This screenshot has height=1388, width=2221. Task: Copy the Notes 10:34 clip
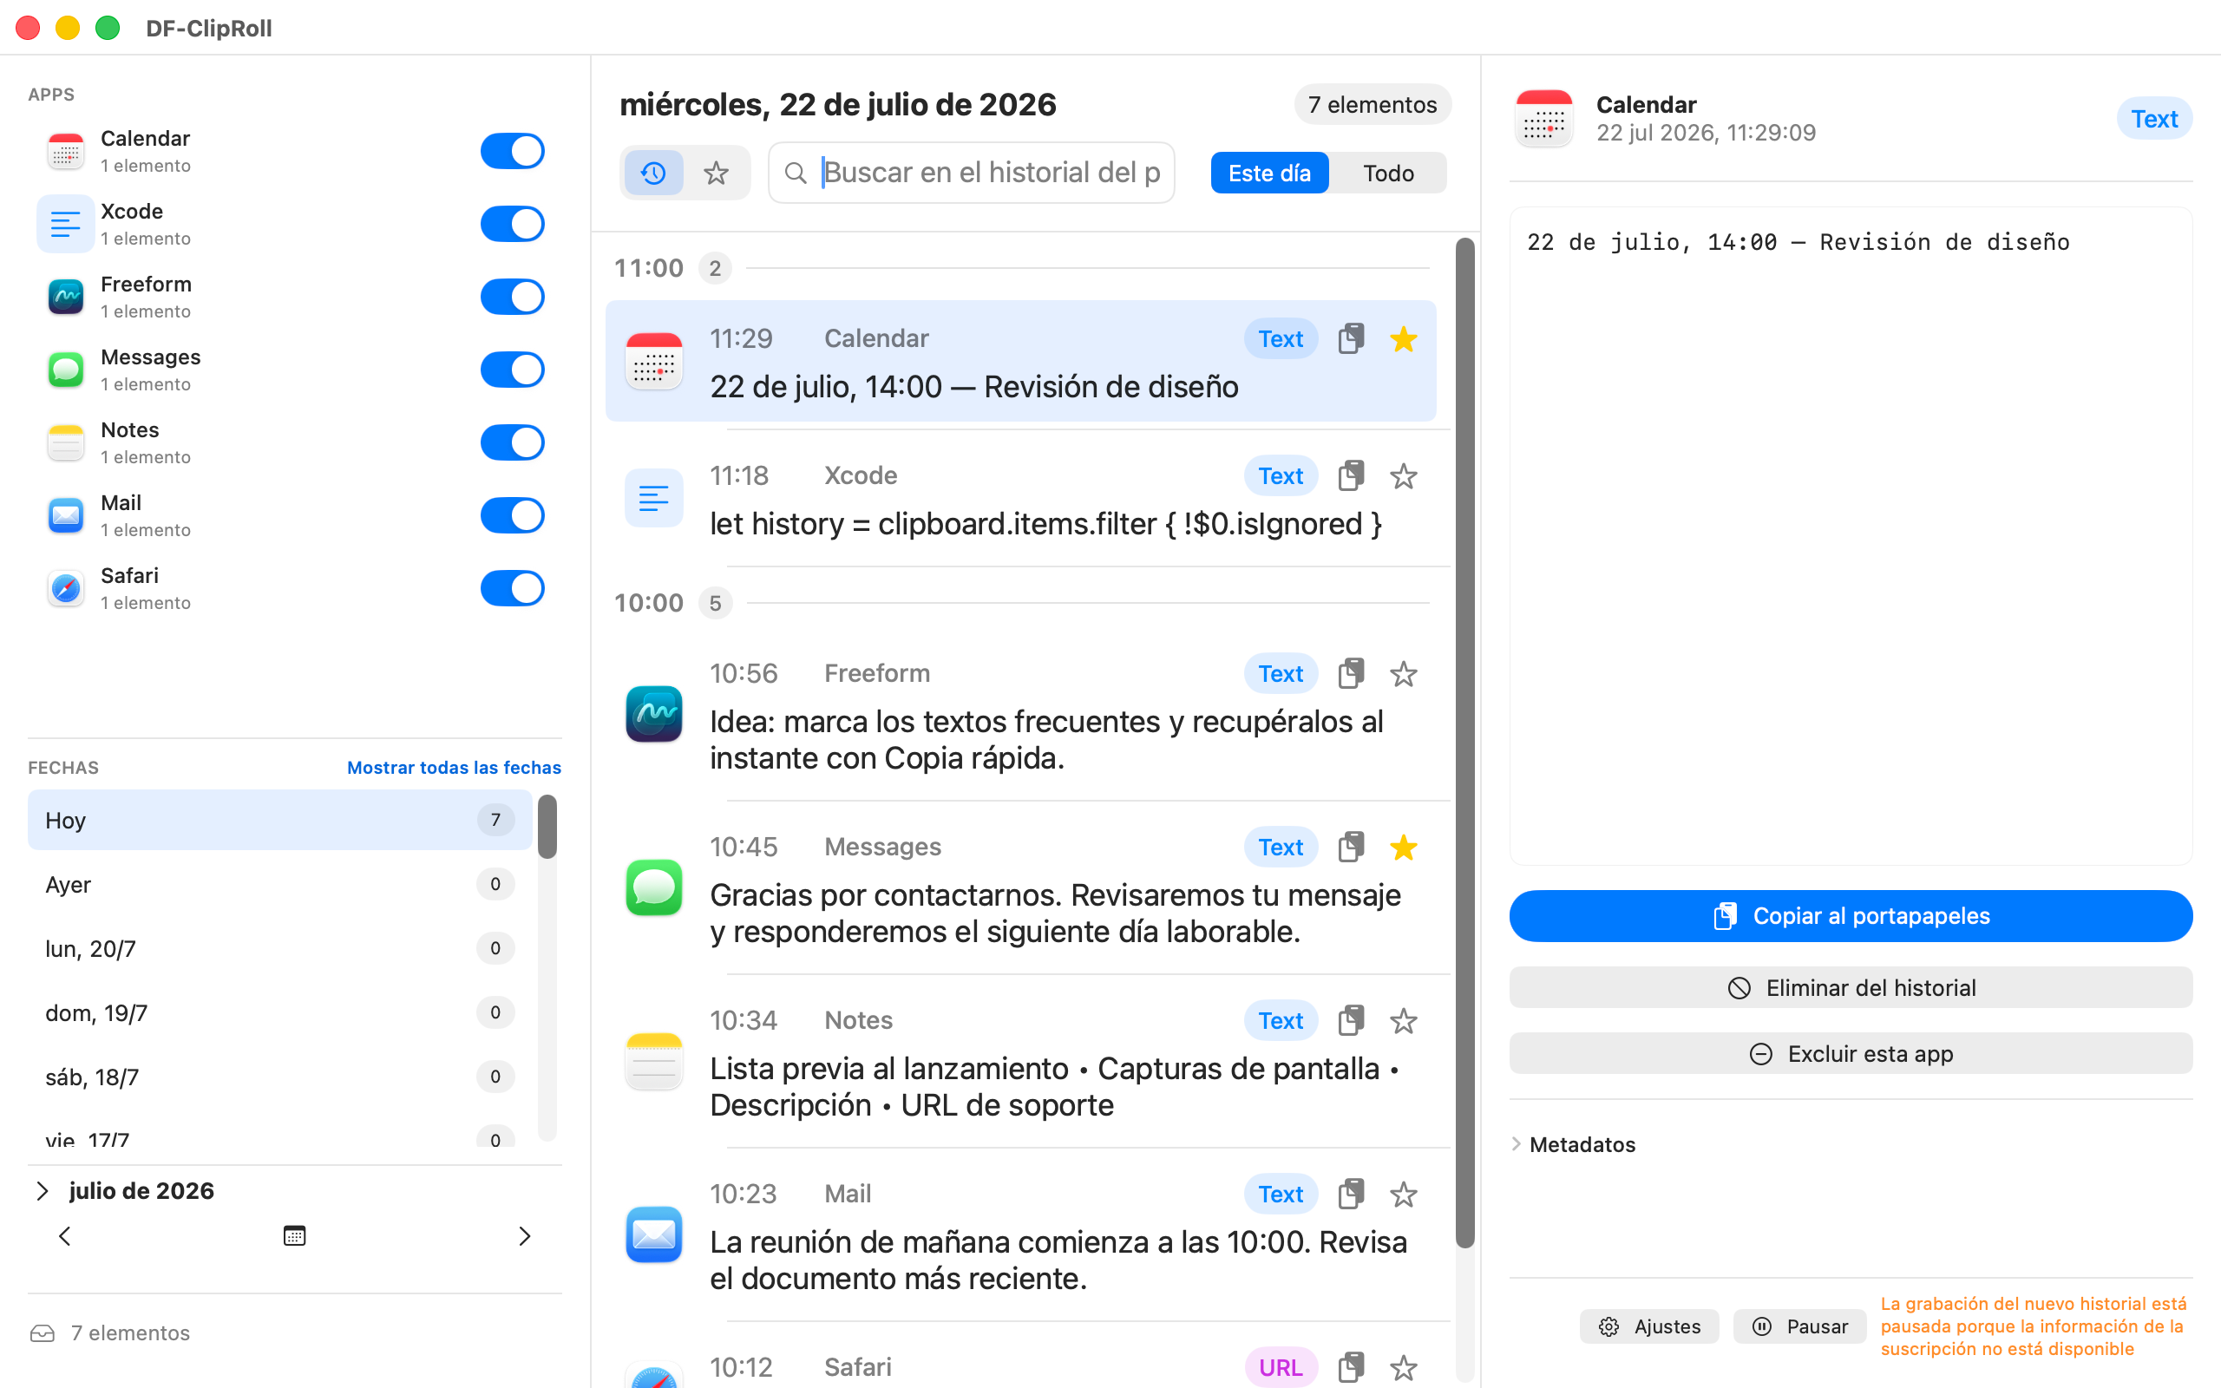1351,1021
